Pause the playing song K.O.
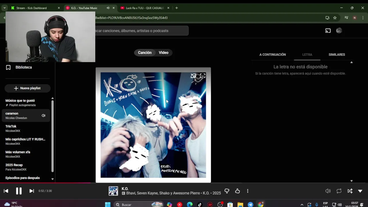 tap(19, 191)
